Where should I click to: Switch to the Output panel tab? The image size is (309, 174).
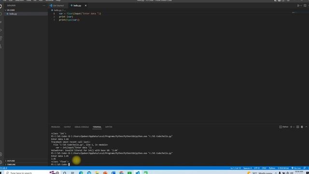point(67,127)
